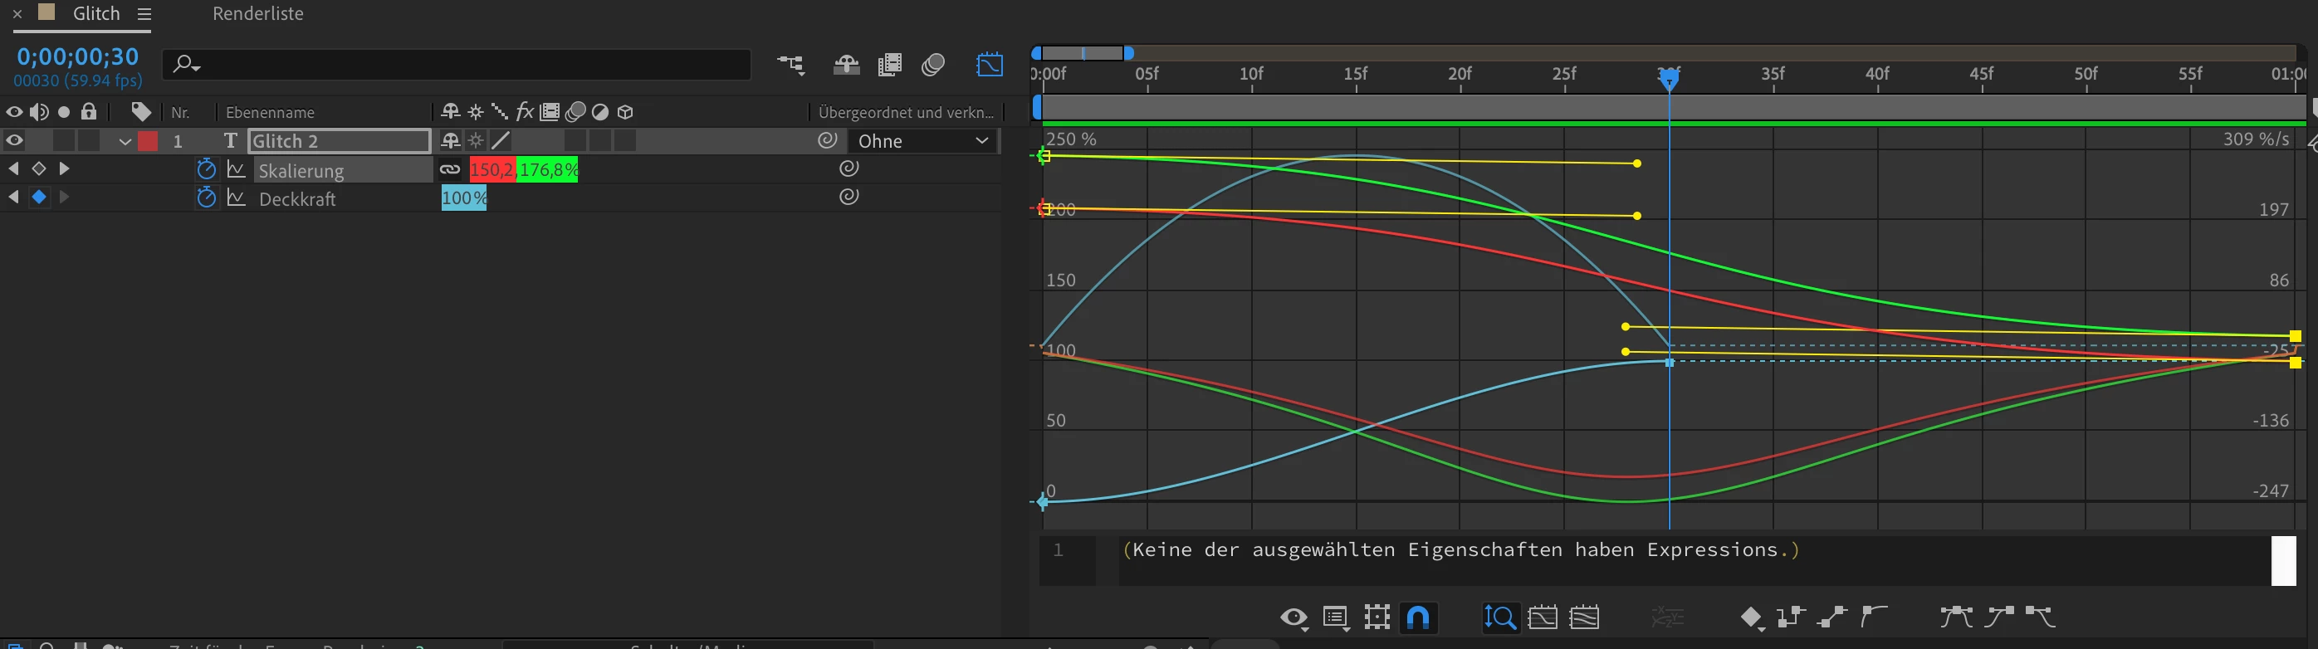
Task: Hide the Glitch 2 layer with its eye
Action: (x=14, y=141)
